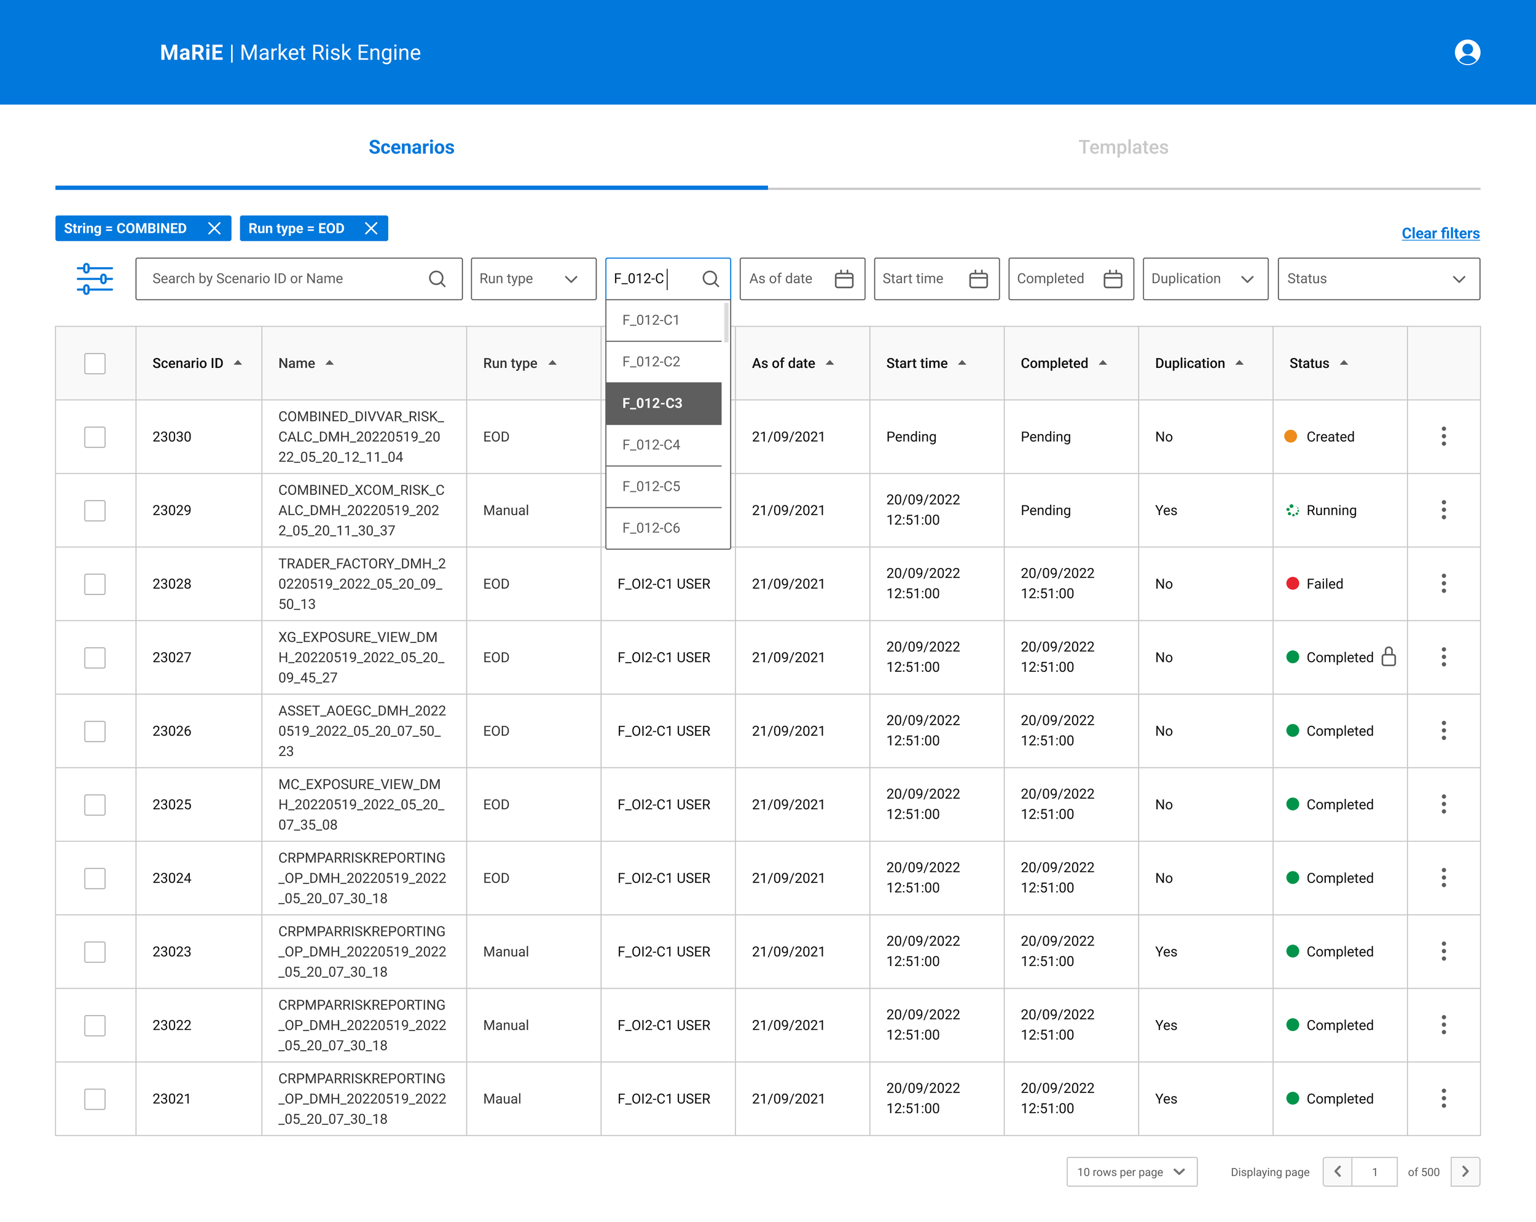Remove the String = COMBINED filter chip

click(x=214, y=228)
